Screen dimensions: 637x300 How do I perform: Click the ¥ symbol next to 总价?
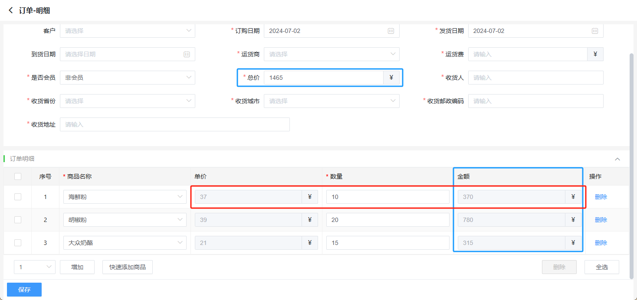[391, 78]
